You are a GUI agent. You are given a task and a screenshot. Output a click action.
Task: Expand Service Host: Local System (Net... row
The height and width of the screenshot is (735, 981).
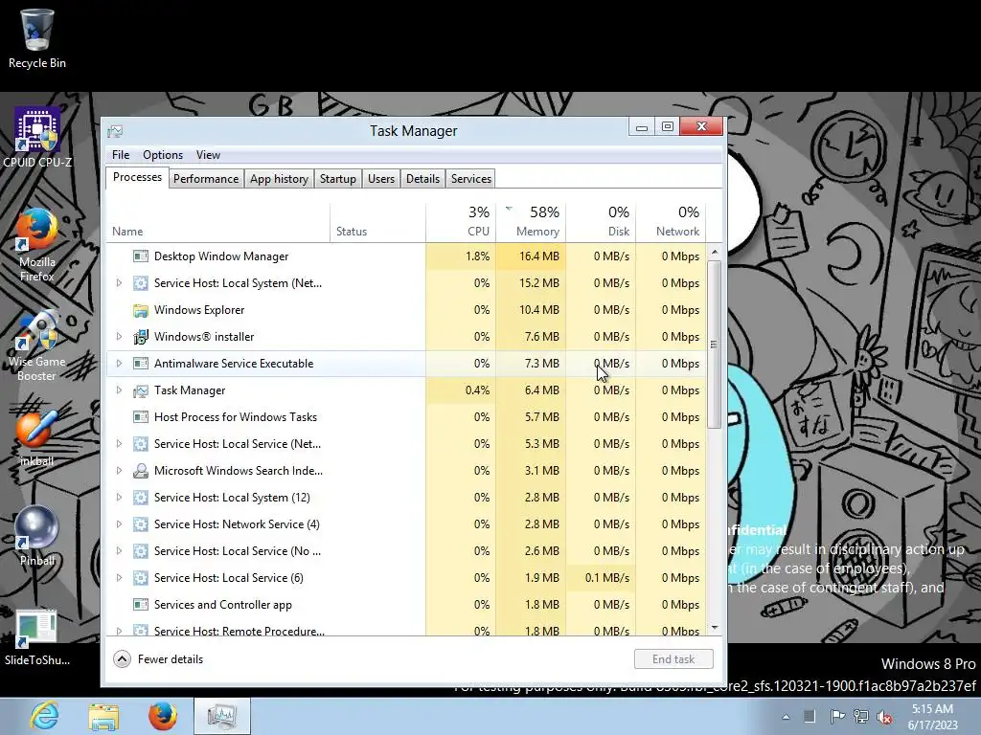point(119,283)
